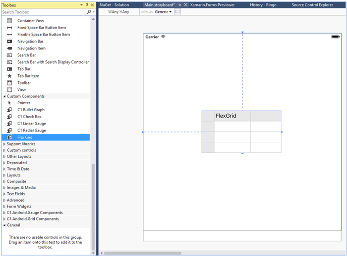Choose the Container View icon
This screenshot has width=347, height=257.
pos(9,21)
